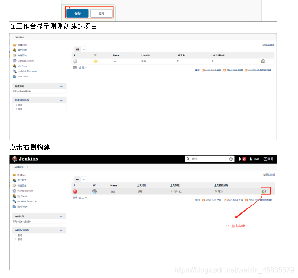Click the 查找 search box in Jenkins header

pos(210,159)
